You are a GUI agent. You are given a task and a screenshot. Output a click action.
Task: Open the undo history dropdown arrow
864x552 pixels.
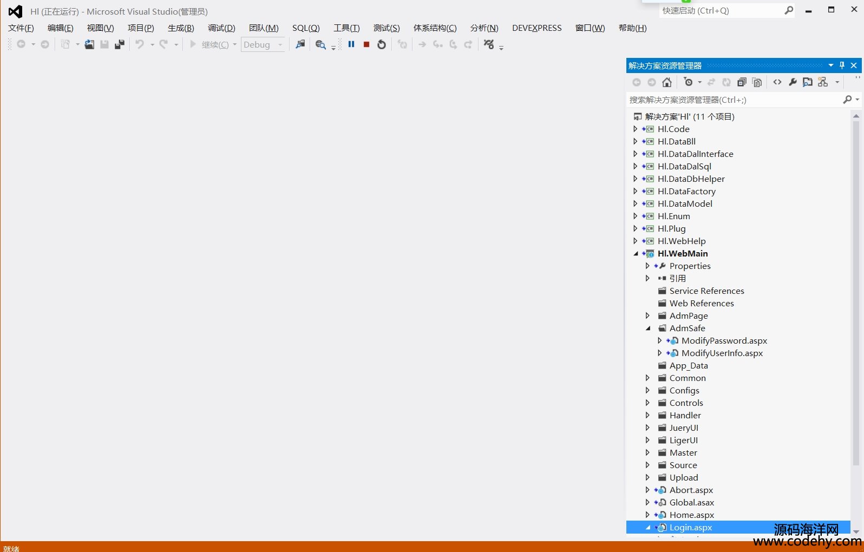152,44
